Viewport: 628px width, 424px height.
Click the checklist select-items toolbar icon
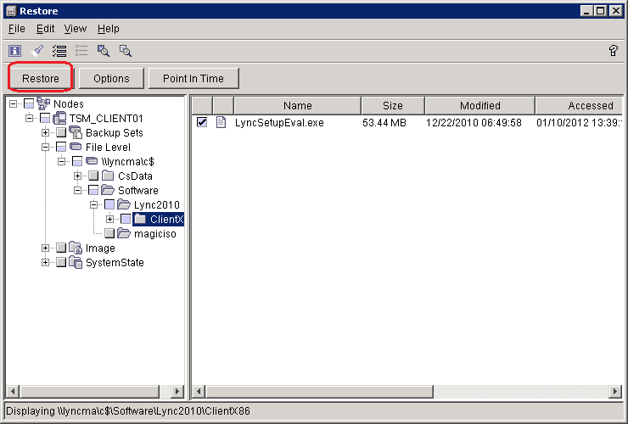coord(59,51)
